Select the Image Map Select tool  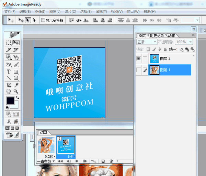click(x=16, y=57)
